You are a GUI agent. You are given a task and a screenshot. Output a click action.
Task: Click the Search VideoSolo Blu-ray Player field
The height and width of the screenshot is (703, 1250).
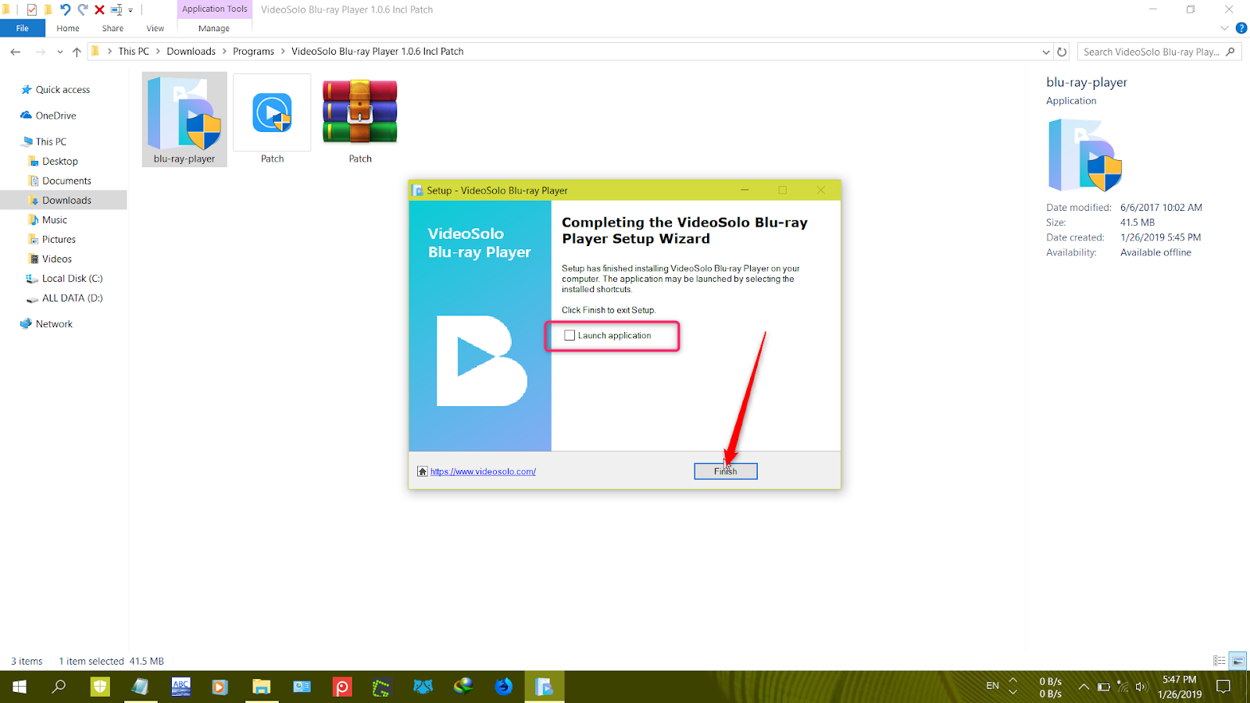[x=1159, y=52]
